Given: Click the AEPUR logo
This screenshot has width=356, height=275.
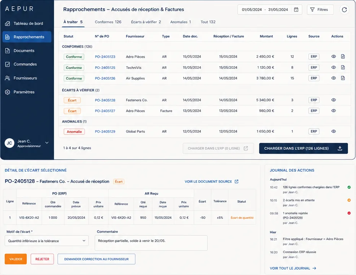Looking at the screenshot, I should click(x=20, y=9).
